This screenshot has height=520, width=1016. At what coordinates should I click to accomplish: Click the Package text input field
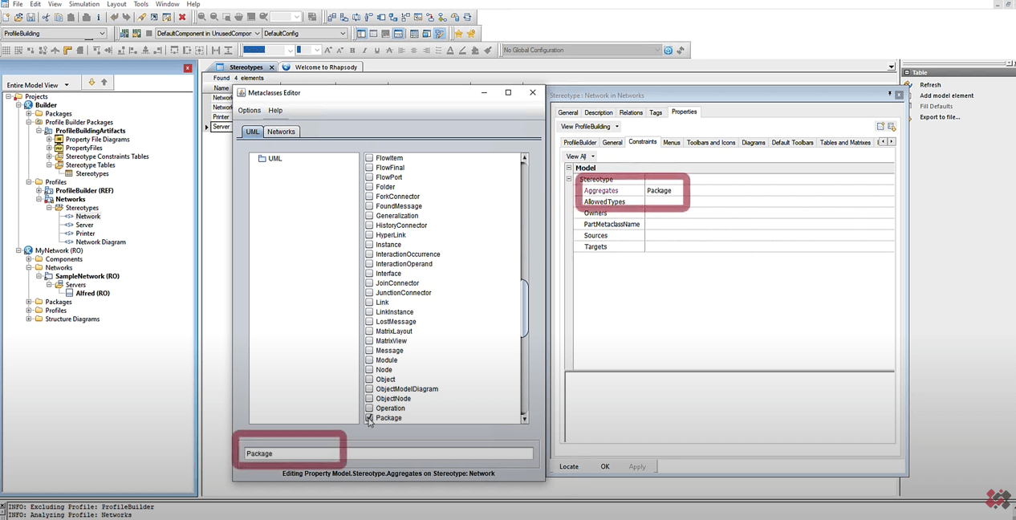pos(385,453)
